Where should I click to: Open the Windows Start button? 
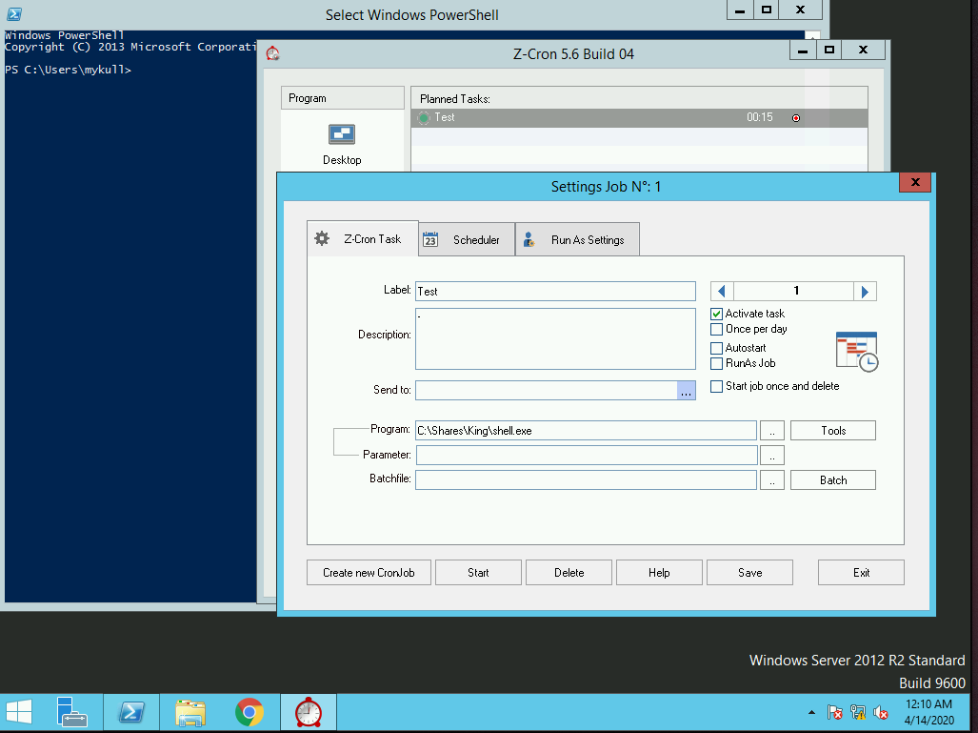(x=19, y=712)
